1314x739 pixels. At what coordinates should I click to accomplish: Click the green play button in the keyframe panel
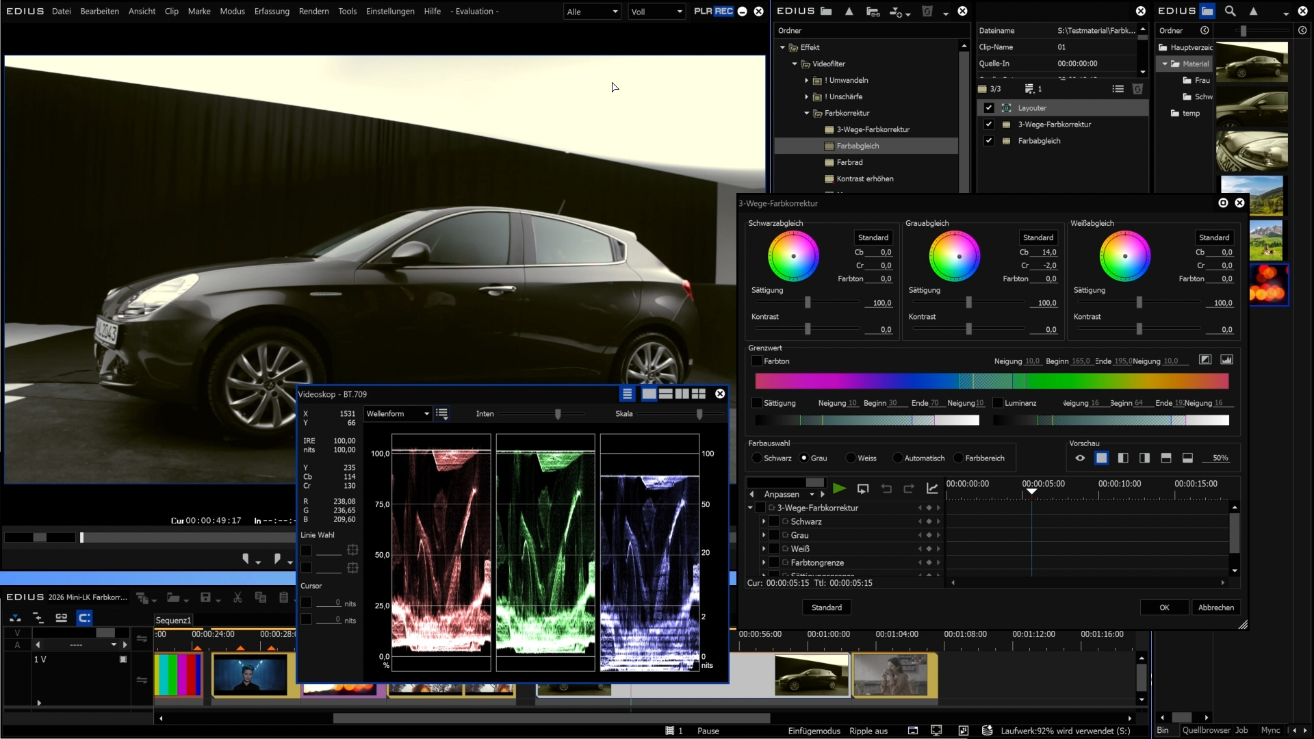pos(839,489)
